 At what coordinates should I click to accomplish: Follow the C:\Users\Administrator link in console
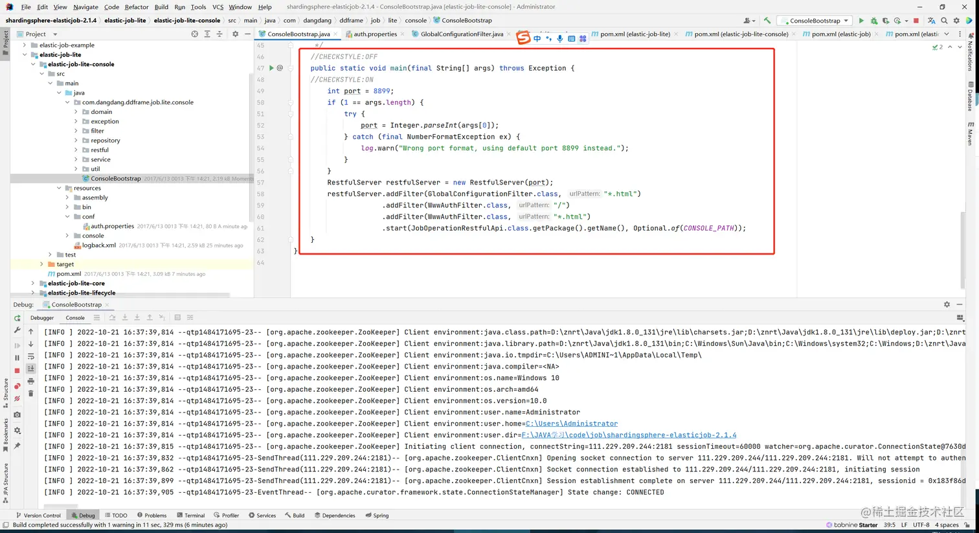[572, 424]
